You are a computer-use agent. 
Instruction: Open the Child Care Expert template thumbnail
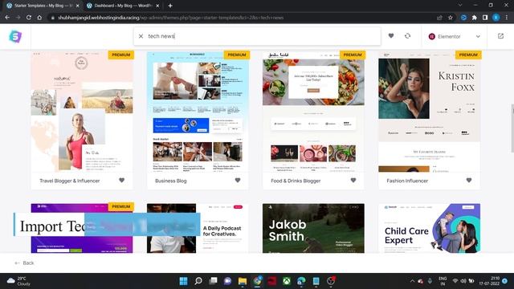click(429, 228)
